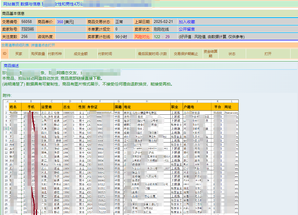The image size is (298, 215).
Task: Click the 资金结算期 column header
Action: coord(211,54)
